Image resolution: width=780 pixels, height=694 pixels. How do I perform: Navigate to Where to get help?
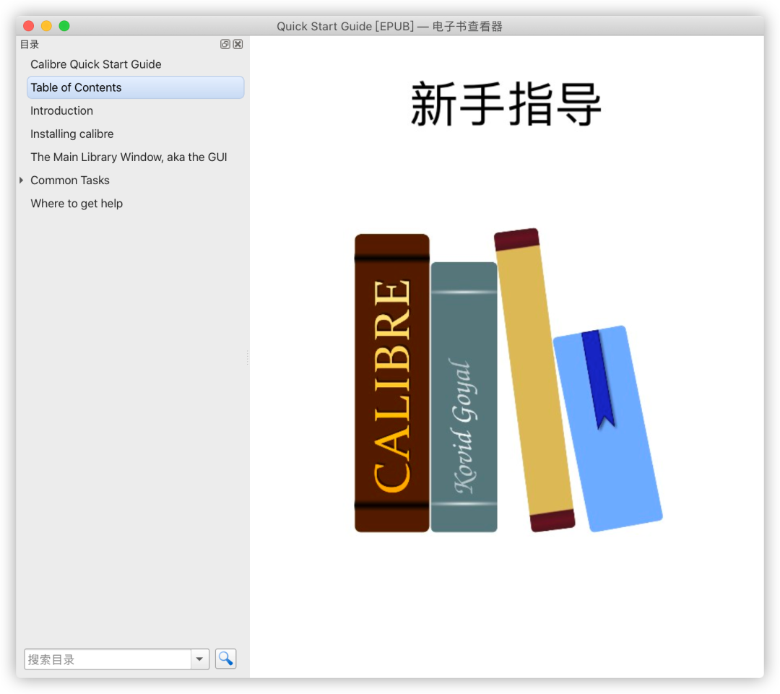point(77,204)
